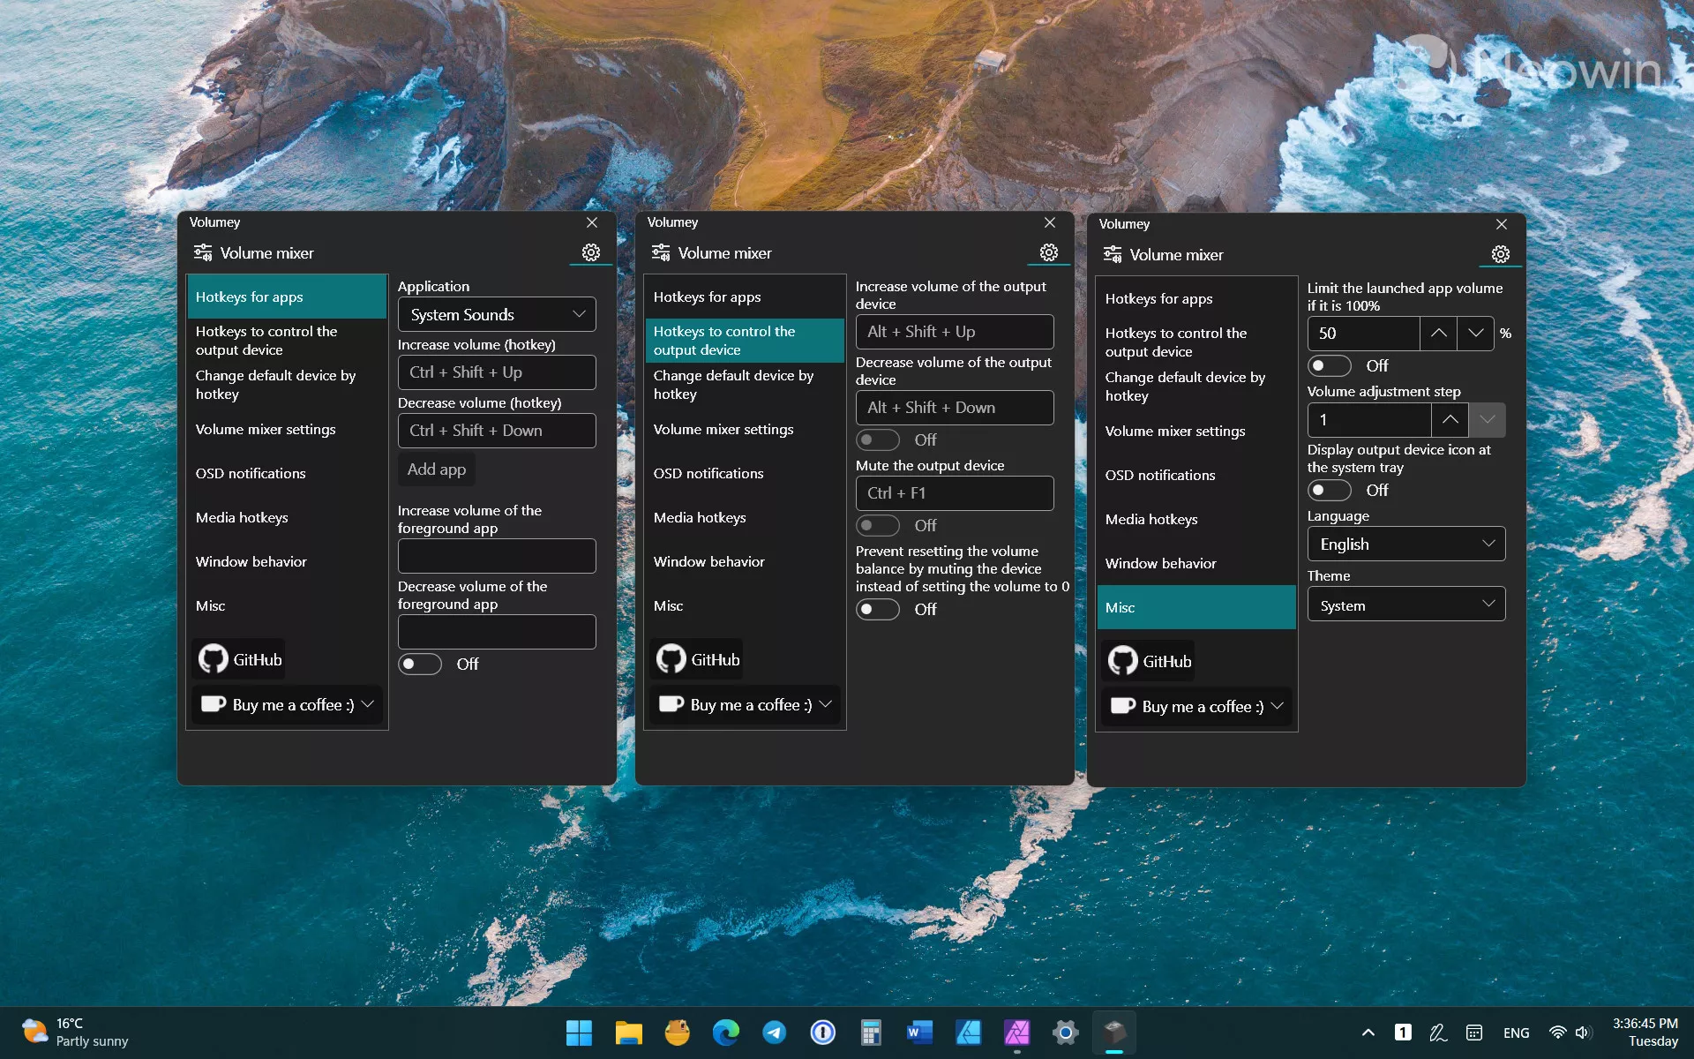This screenshot has width=1694, height=1059.
Task: Click clock showing 3:36:45 PM Tuesday
Action: tap(1645, 1032)
